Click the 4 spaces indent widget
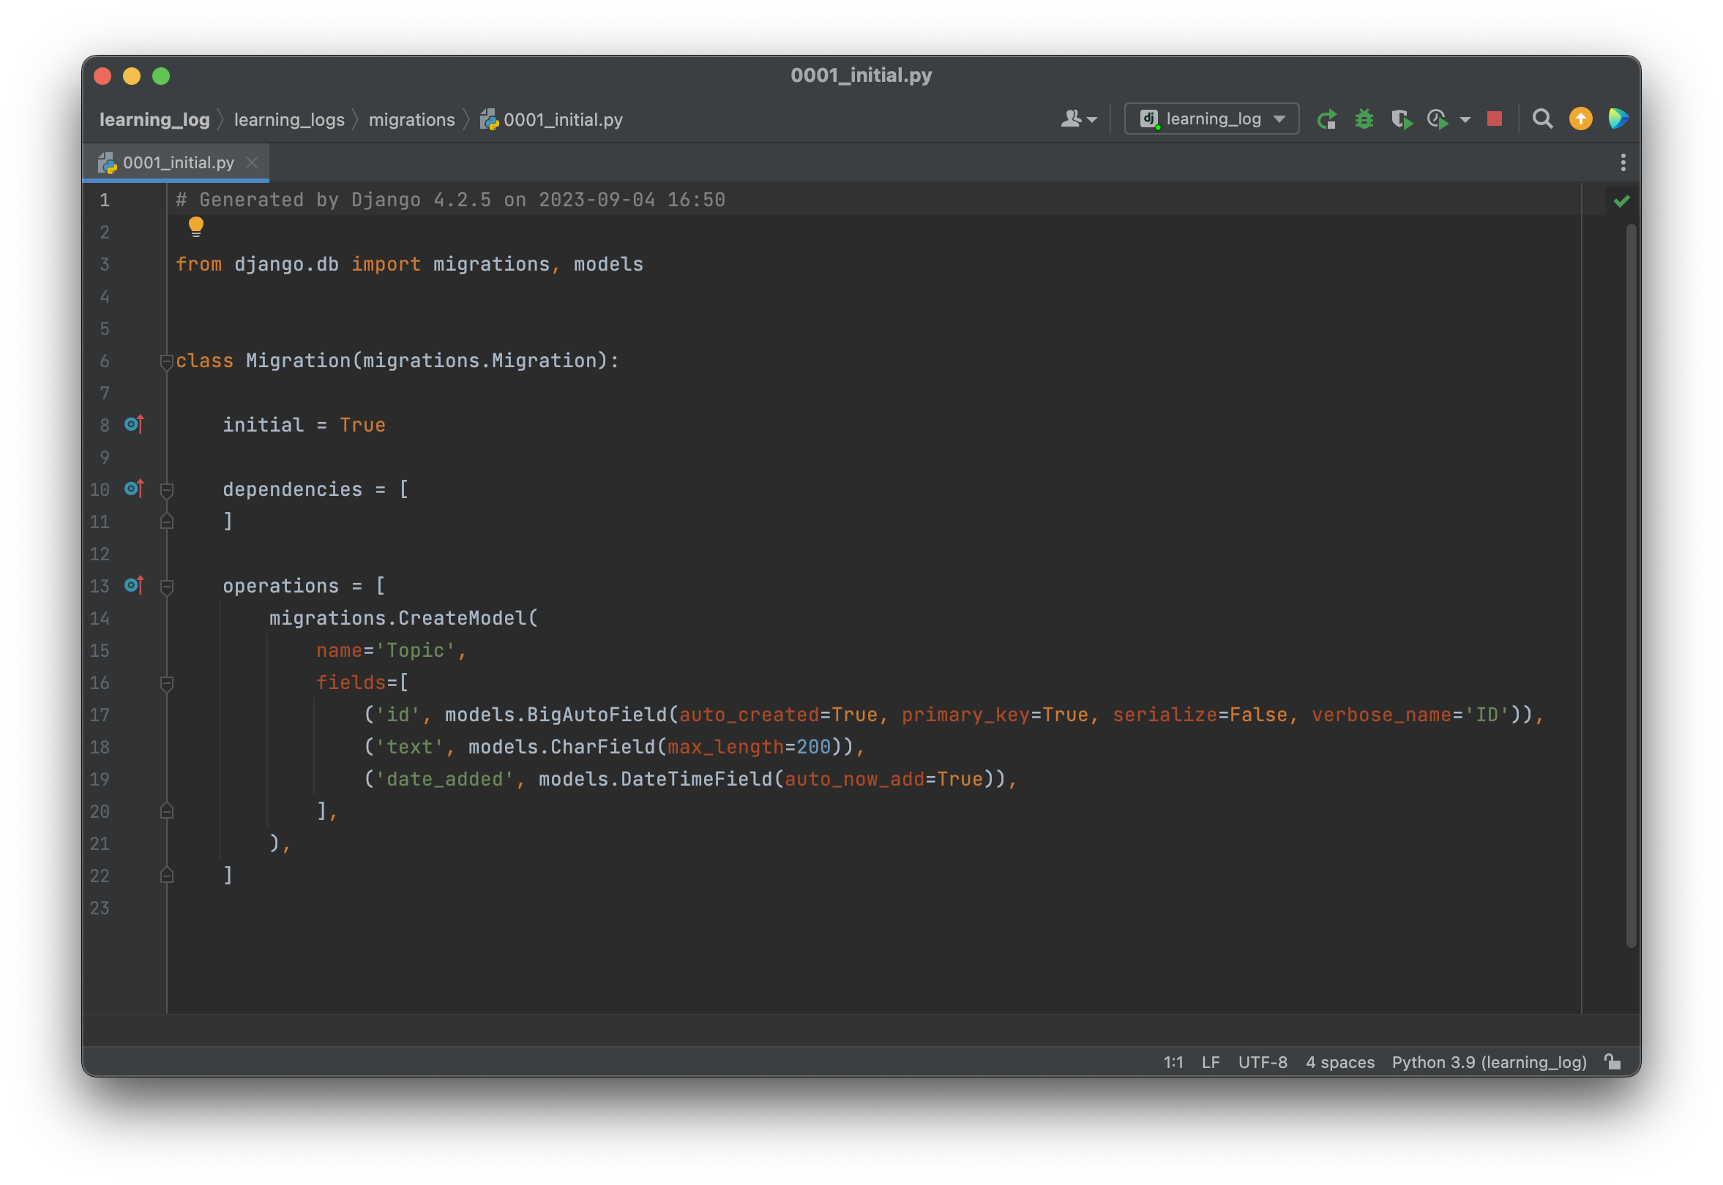 pyautogui.click(x=1339, y=1063)
